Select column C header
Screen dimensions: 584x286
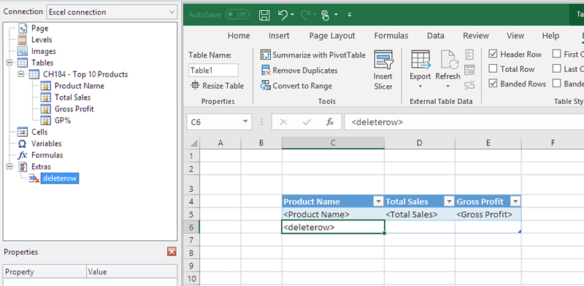tap(333, 143)
